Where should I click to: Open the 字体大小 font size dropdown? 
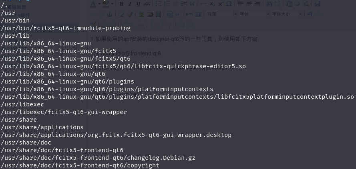[x=286, y=14]
